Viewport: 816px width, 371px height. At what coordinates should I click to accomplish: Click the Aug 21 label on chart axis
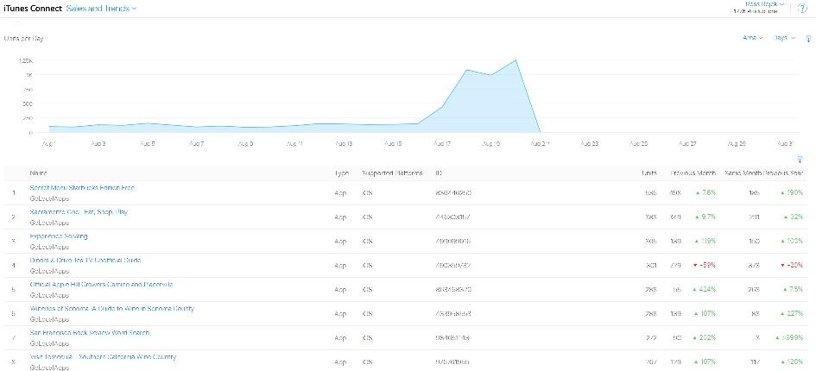[541, 143]
